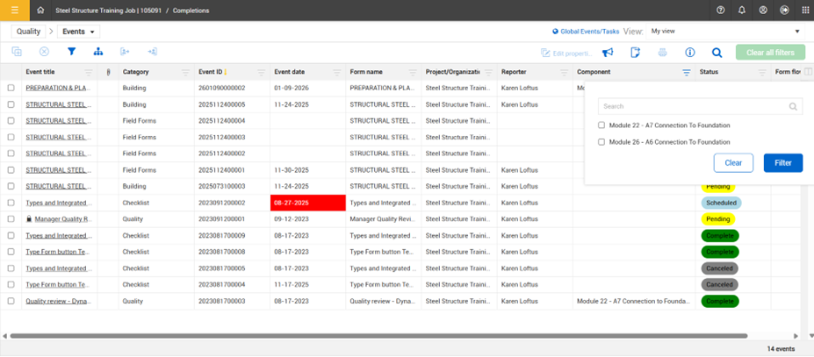Open the notifications bell
This screenshot has height=357, width=814.
pos(742,10)
